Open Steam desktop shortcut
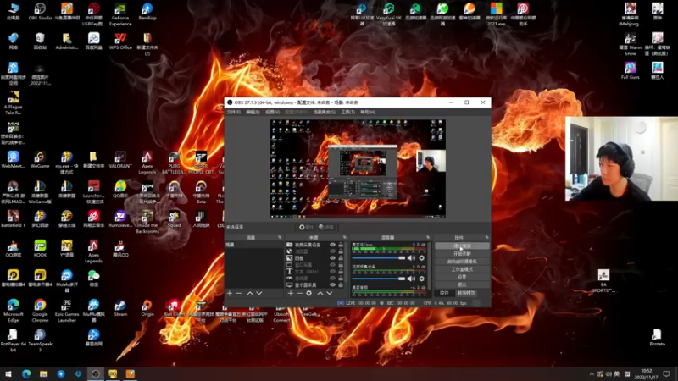The height and width of the screenshot is (381, 678). tap(120, 308)
